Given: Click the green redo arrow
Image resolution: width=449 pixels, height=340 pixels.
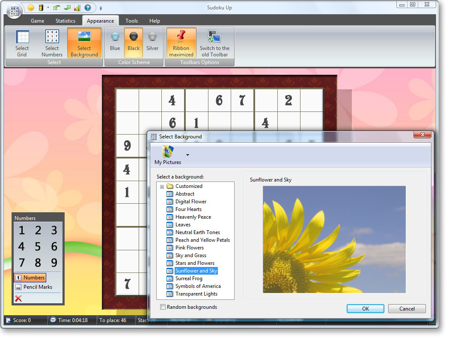Looking at the screenshot, I should coord(67,8).
